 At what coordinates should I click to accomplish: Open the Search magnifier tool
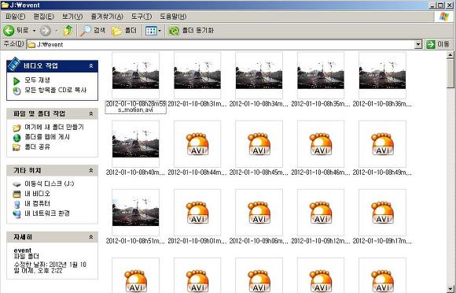(86, 30)
